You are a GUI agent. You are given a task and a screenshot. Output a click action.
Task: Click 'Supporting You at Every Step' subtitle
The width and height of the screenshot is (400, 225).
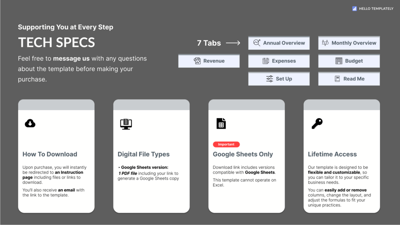pos(66,27)
